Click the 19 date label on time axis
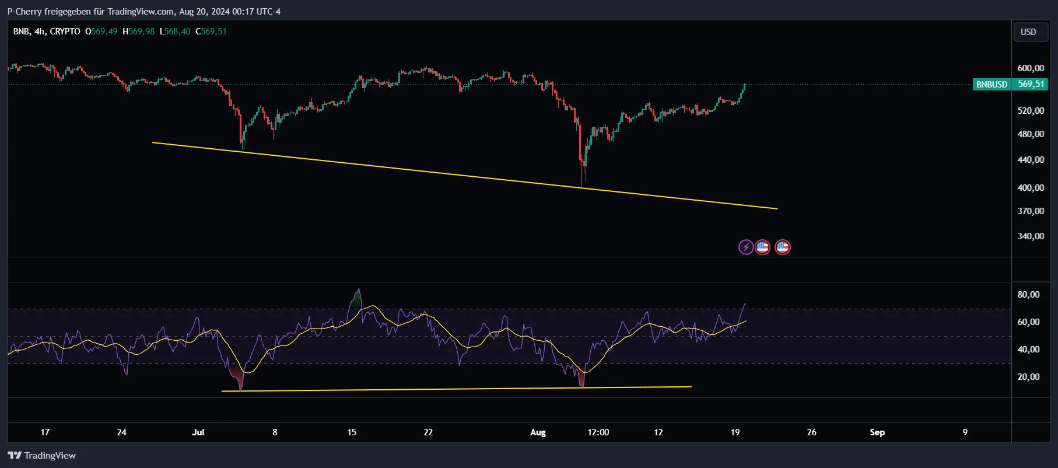 (x=735, y=432)
